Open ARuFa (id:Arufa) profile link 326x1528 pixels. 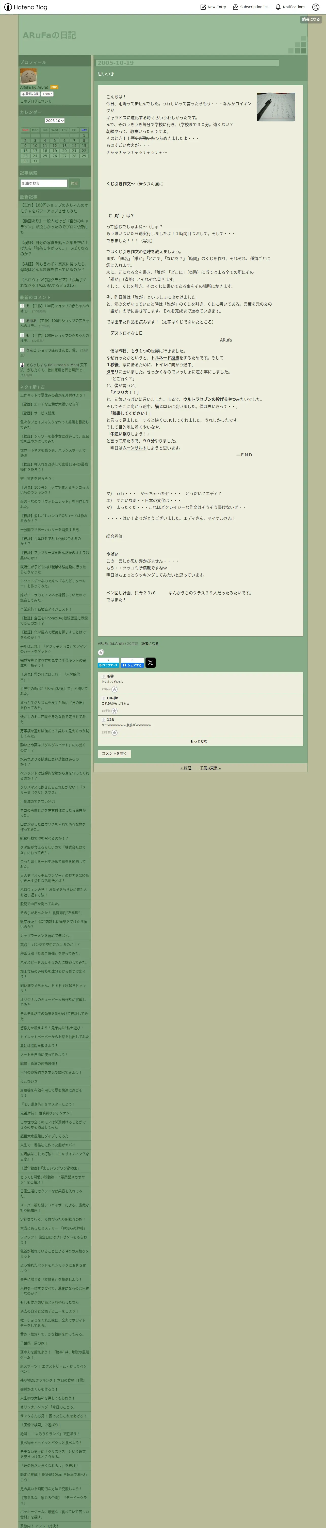click(x=34, y=87)
